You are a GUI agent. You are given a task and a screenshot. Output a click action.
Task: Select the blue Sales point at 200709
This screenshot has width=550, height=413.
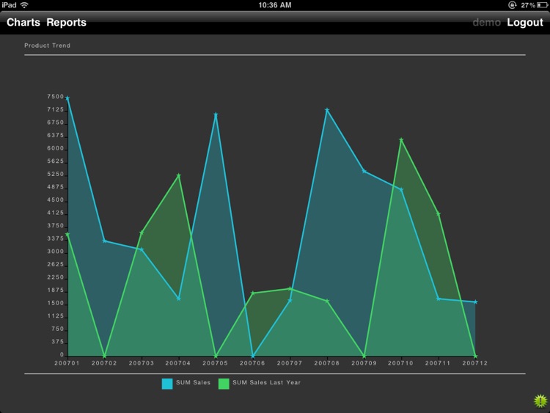(x=364, y=171)
